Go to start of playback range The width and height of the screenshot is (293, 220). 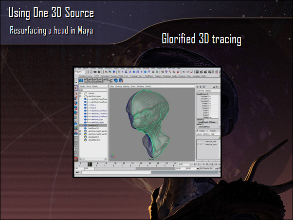tap(191, 164)
